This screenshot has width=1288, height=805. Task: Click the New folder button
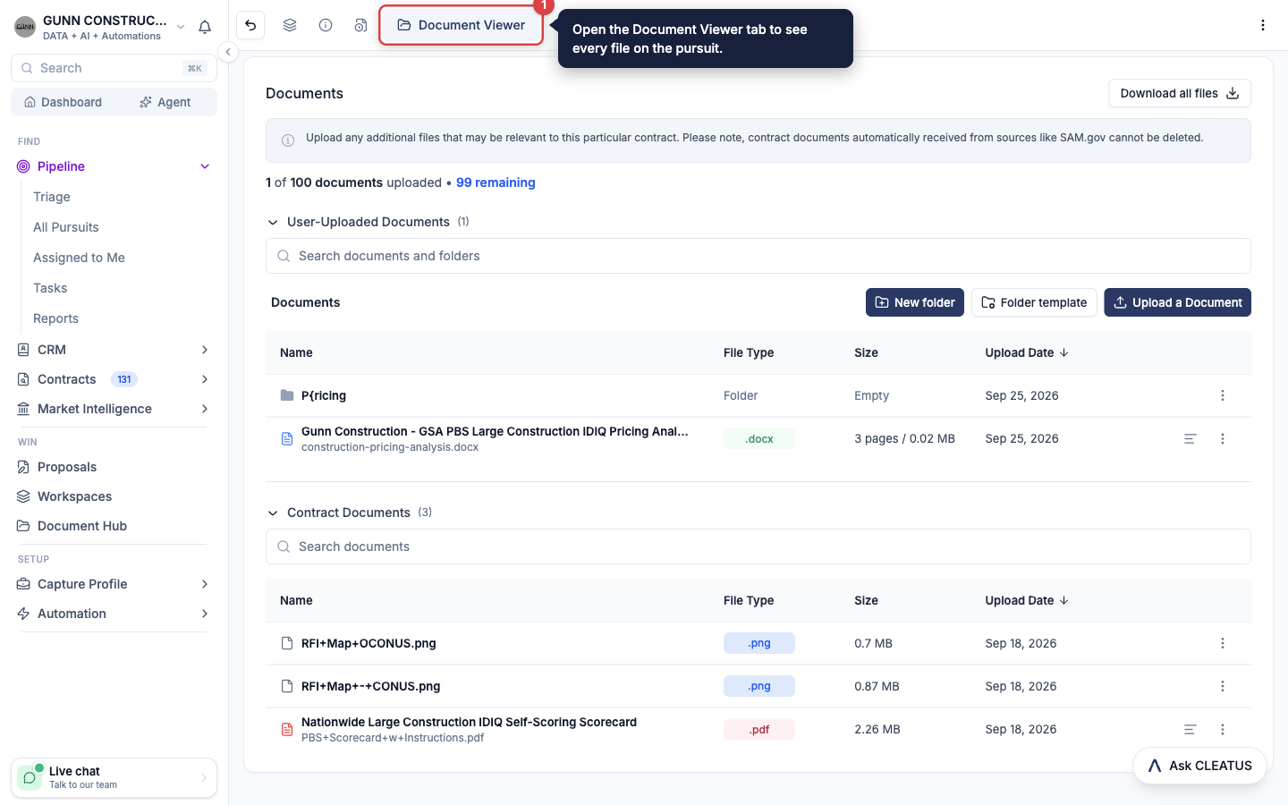[x=914, y=302]
